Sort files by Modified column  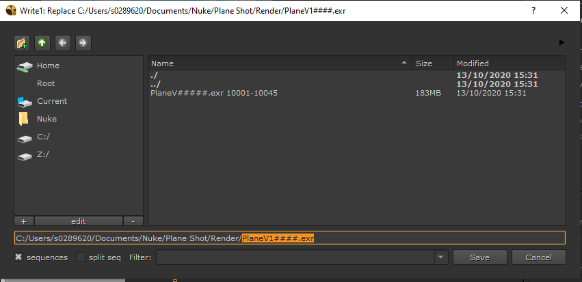pos(510,64)
